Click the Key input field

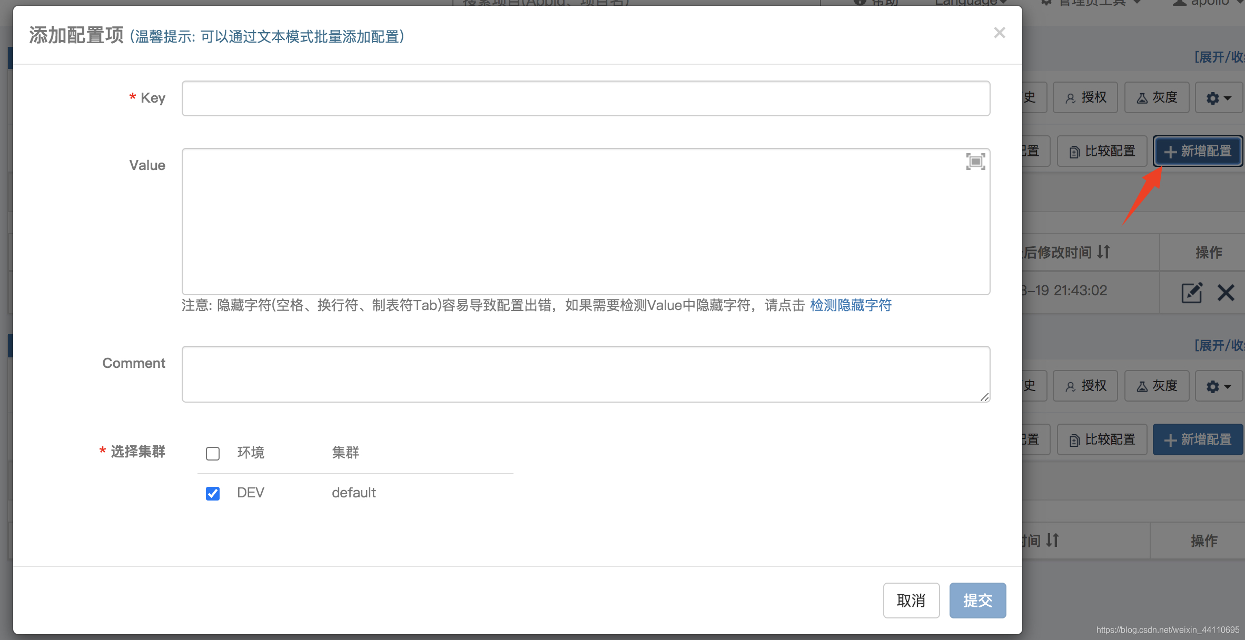tap(586, 98)
